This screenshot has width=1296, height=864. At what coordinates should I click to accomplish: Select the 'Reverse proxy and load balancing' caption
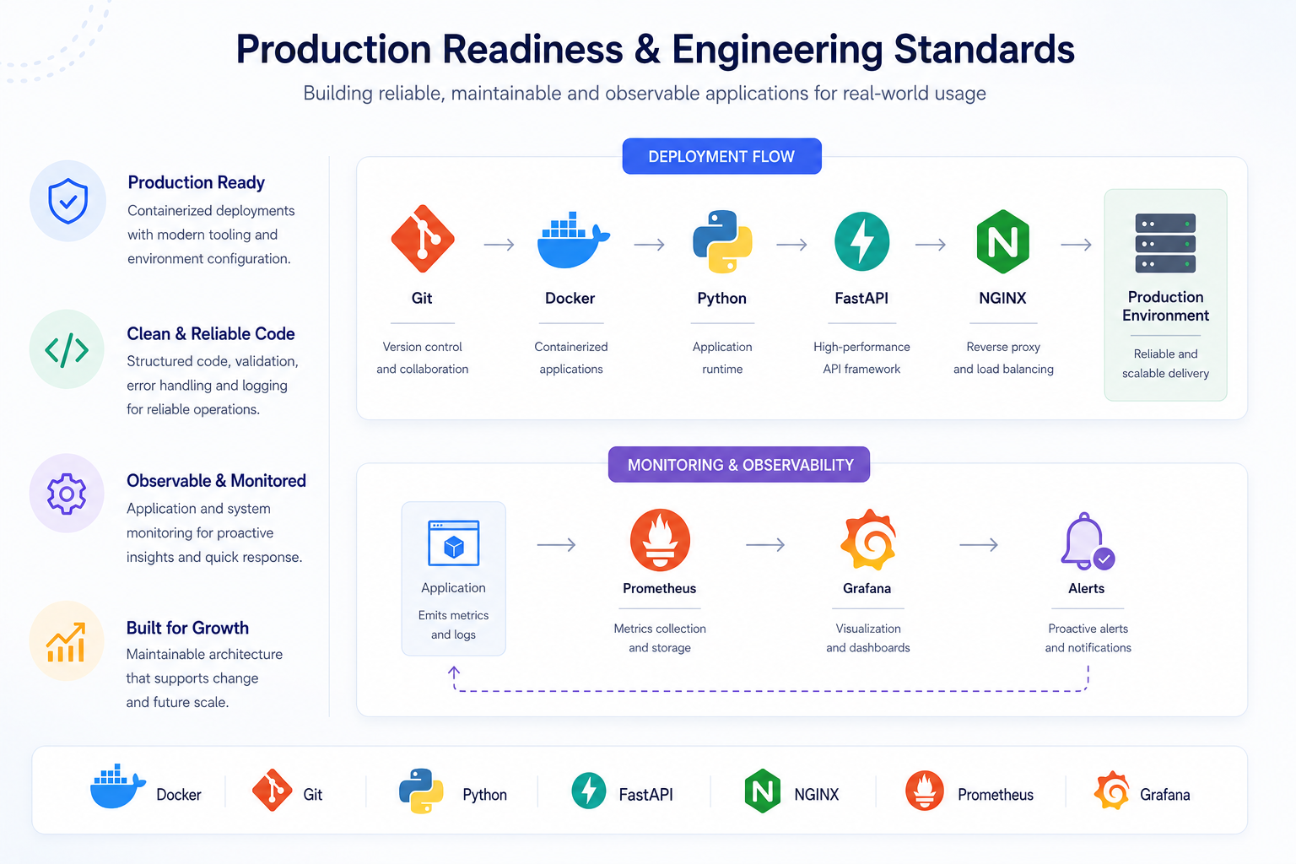point(1003,358)
